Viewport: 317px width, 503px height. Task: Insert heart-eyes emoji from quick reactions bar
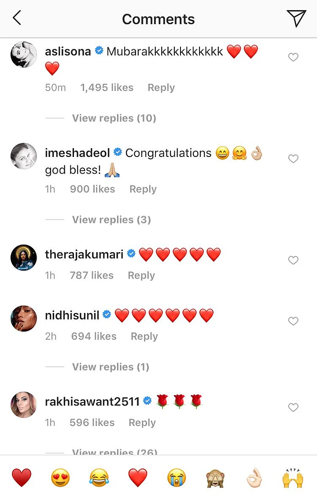(60, 478)
